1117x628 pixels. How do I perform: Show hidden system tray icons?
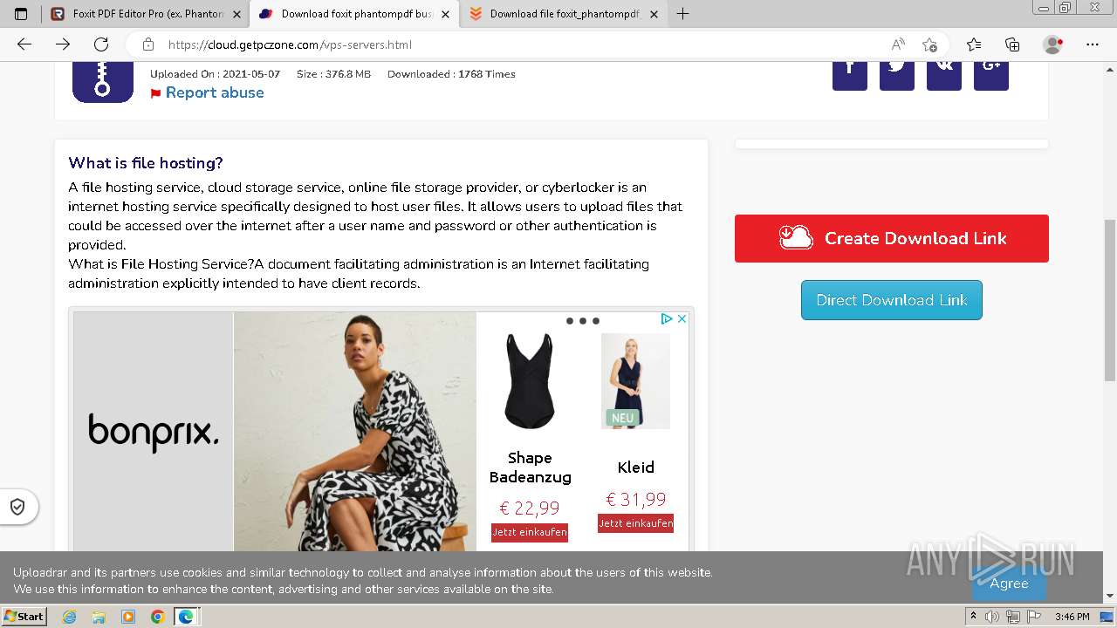point(974,617)
